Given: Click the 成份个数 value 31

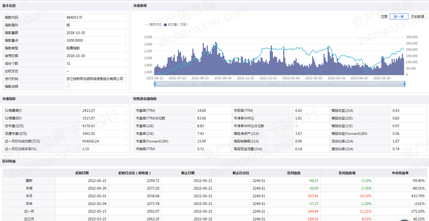Looking at the screenshot, I should click(x=69, y=63).
